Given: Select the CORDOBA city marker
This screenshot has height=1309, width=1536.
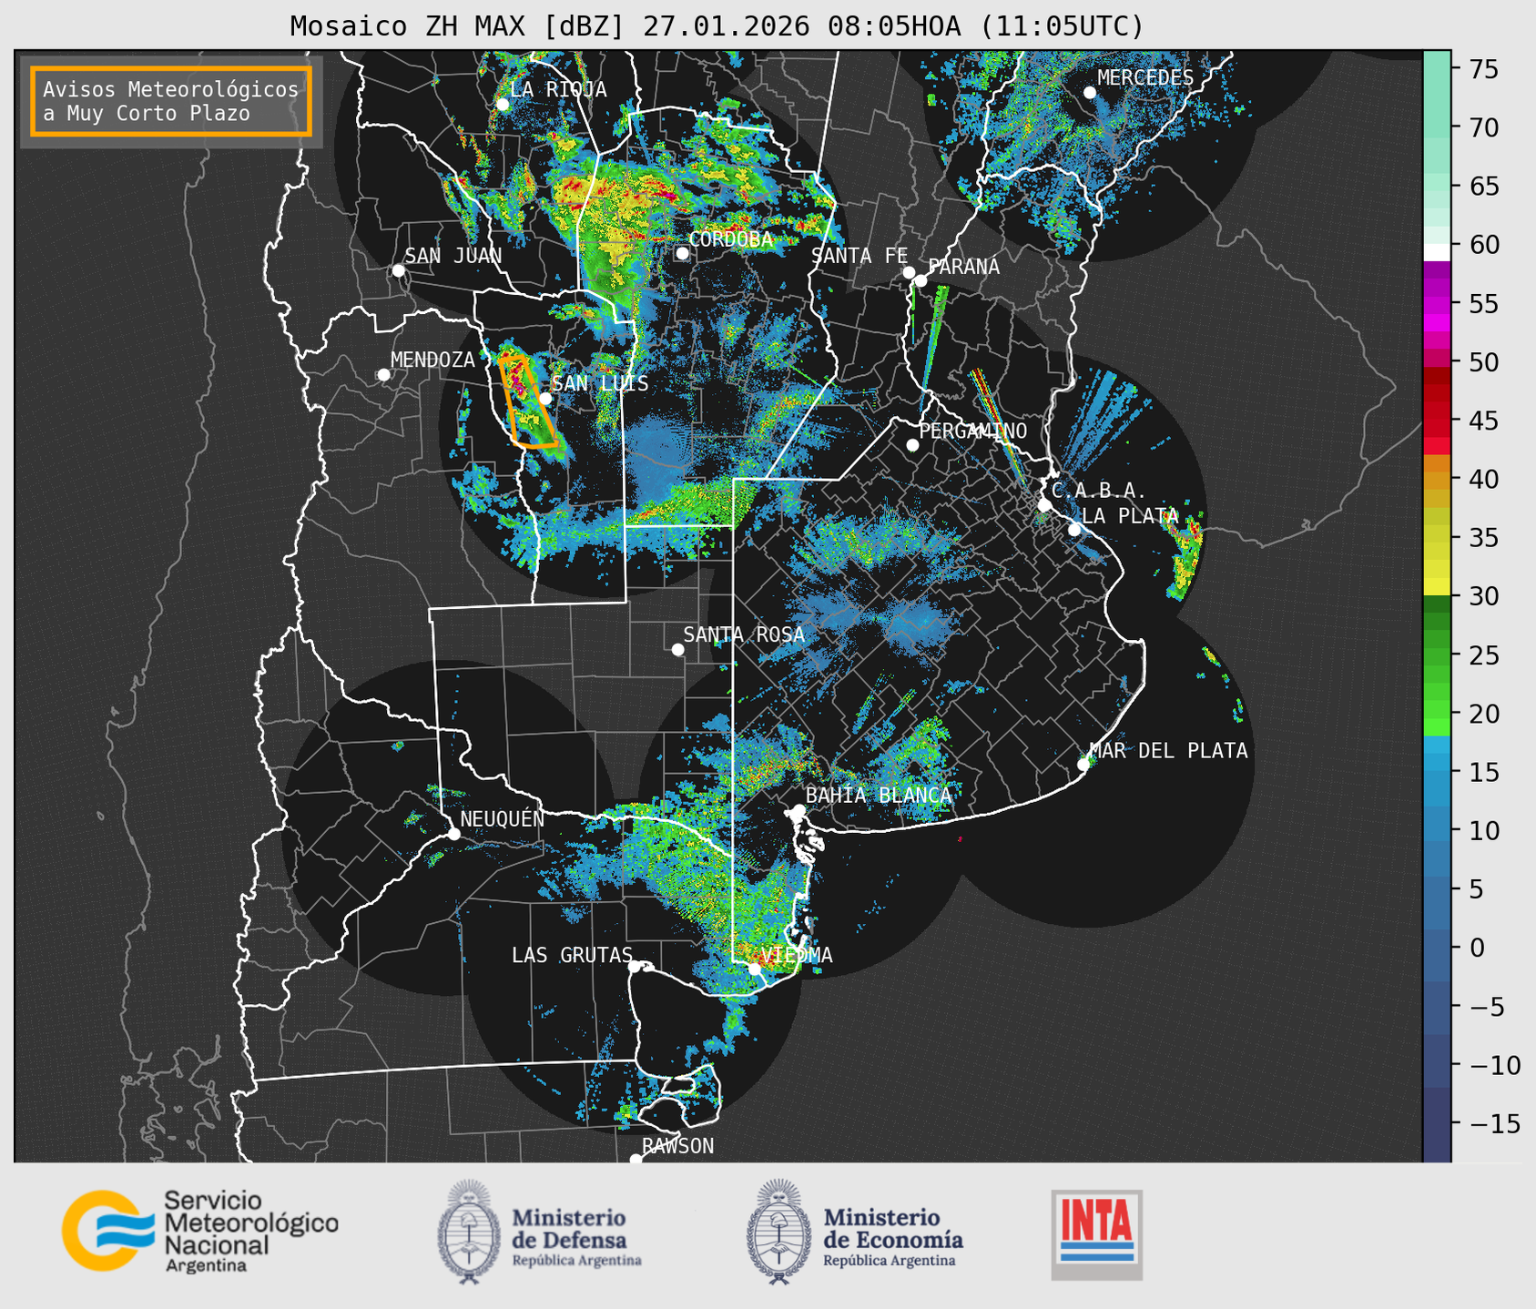Looking at the screenshot, I should click(682, 253).
